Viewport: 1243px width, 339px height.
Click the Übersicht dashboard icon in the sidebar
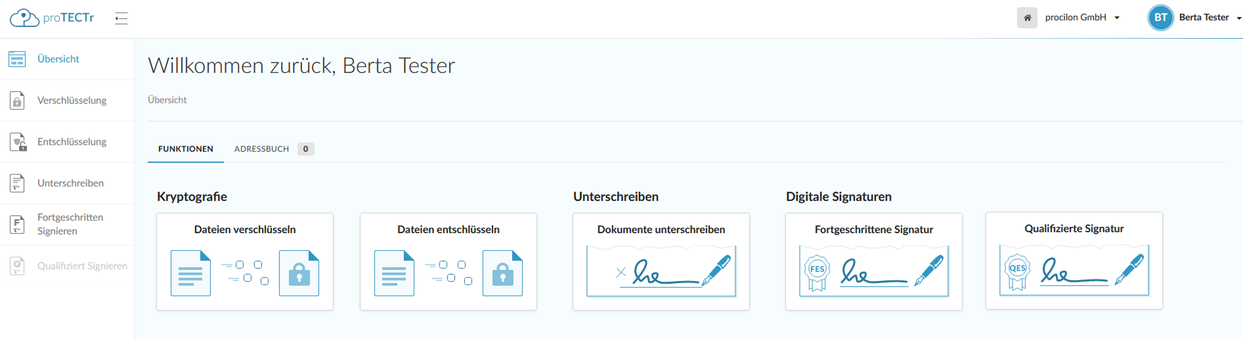tap(17, 59)
